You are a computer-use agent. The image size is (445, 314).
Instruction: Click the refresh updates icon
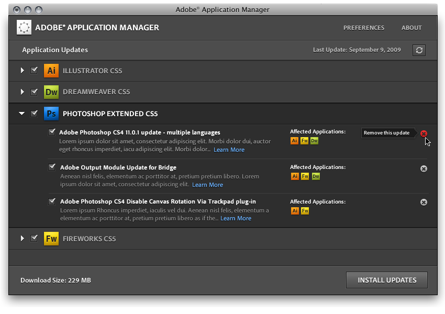[x=419, y=50]
